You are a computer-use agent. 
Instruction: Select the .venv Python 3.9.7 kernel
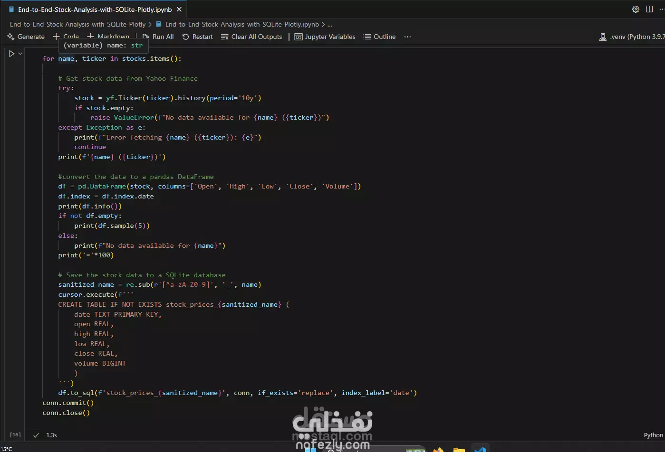pos(632,37)
